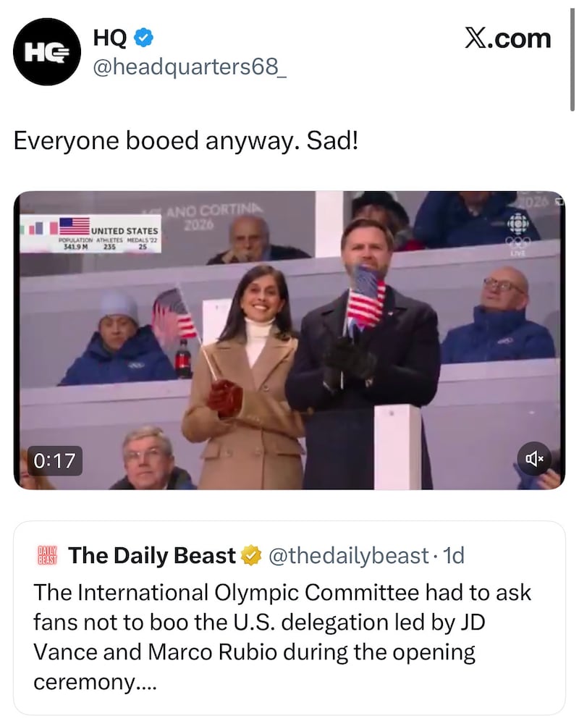
Task: Click the blue verified badge beside HQ
Action: [x=143, y=38]
